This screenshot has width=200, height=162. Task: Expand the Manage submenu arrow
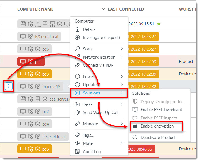tap(122, 124)
